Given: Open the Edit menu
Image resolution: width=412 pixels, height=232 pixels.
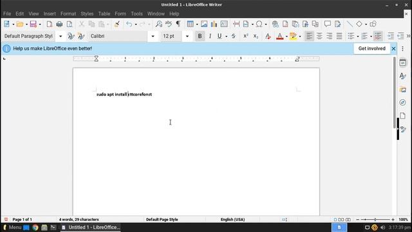Looking at the screenshot, I should (x=19, y=14).
